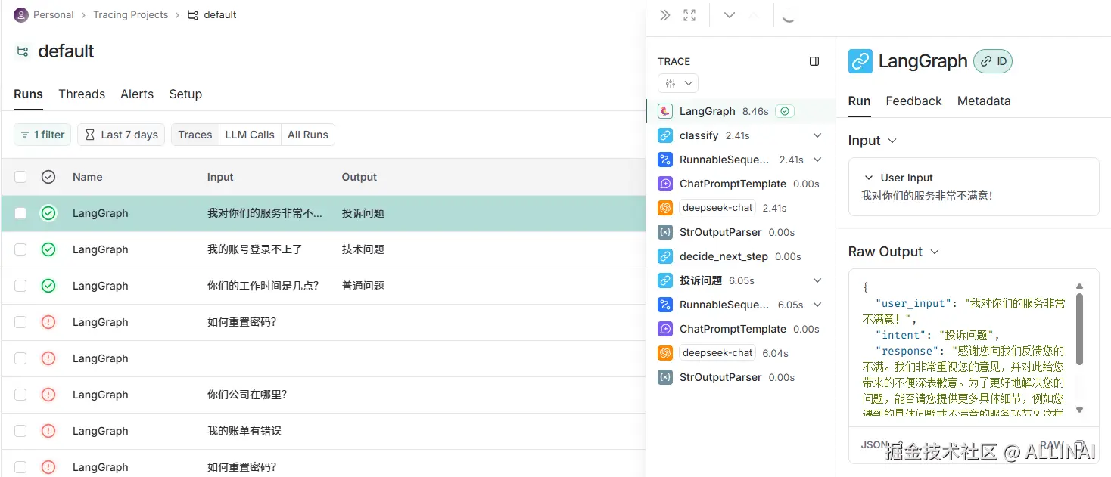This screenshot has width=1111, height=477.
Task: Click the Output column header
Action: point(359,177)
